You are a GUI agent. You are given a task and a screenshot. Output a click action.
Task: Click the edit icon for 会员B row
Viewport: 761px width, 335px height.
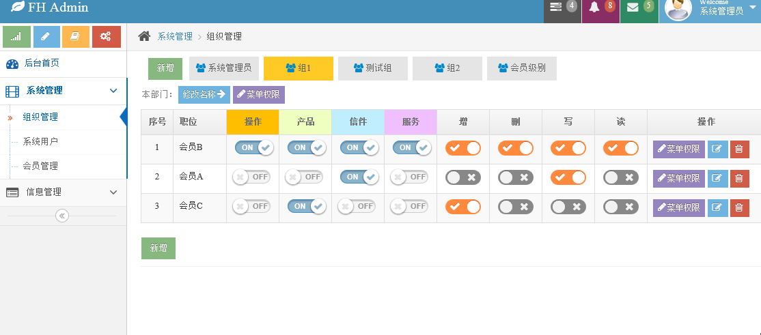(x=717, y=149)
